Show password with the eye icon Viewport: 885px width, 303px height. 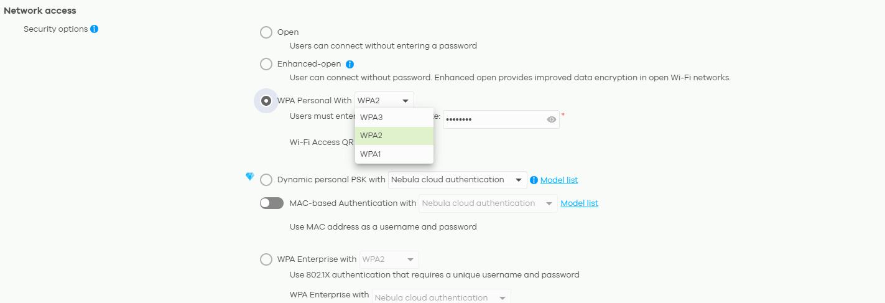click(x=552, y=119)
